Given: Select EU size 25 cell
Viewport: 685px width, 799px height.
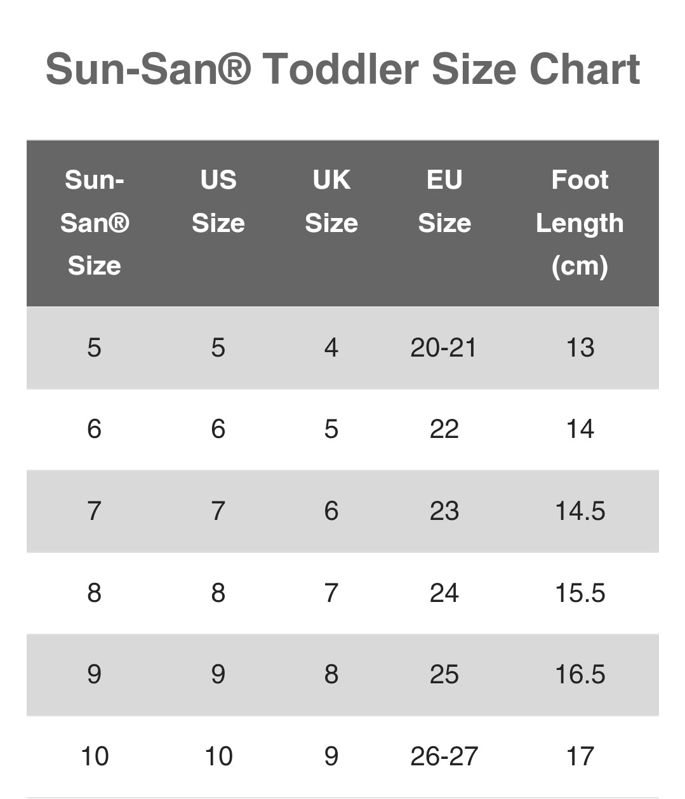Looking at the screenshot, I should coord(444,674).
